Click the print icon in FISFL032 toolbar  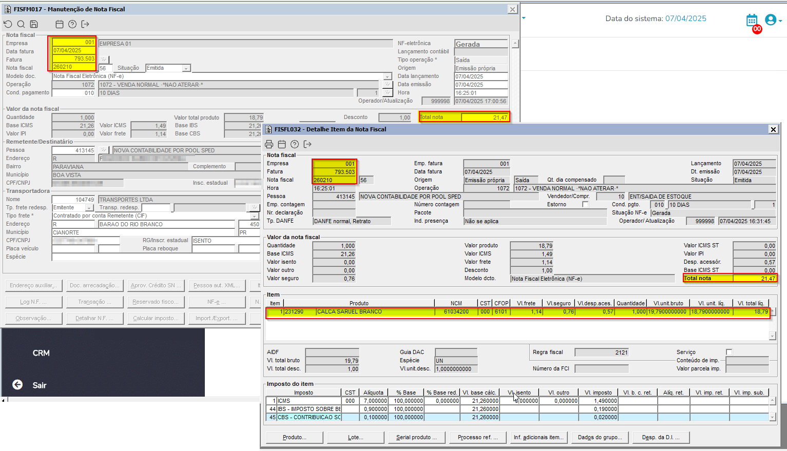(x=269, y=144)
